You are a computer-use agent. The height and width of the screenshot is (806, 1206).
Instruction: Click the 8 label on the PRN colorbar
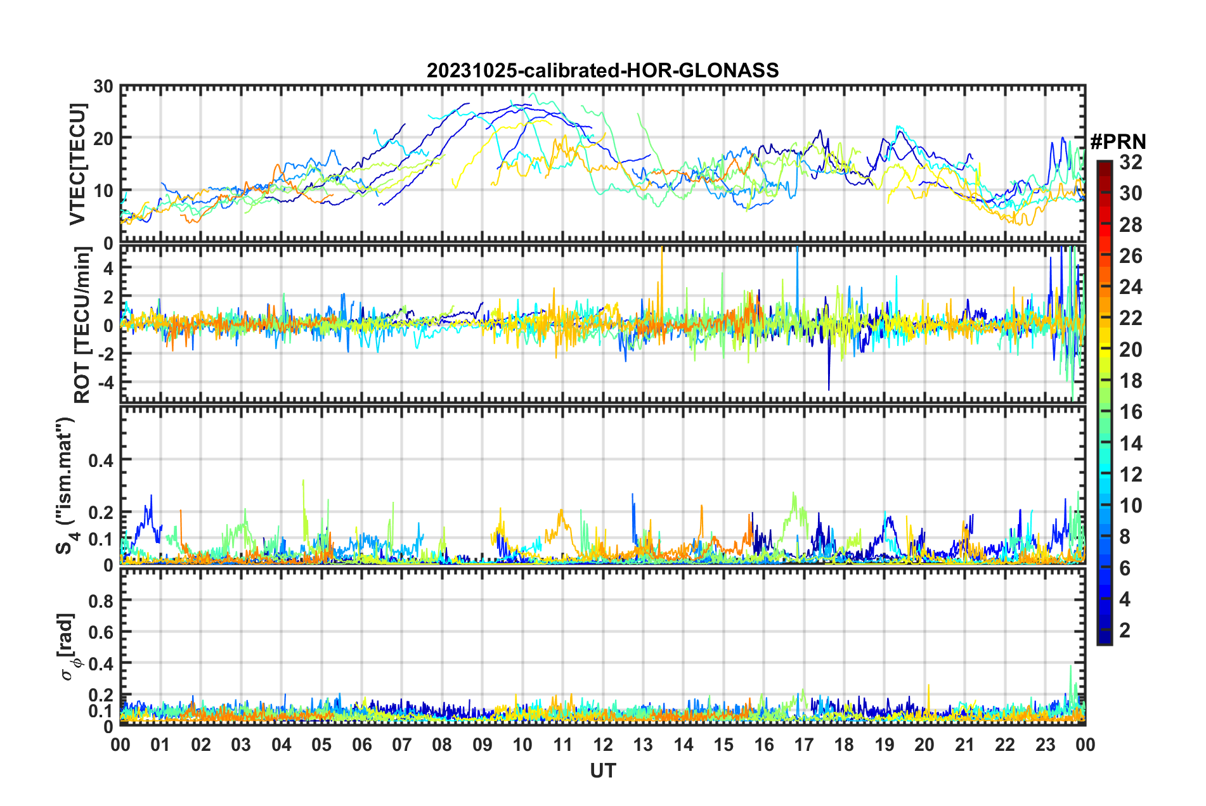pos(1125,537)
